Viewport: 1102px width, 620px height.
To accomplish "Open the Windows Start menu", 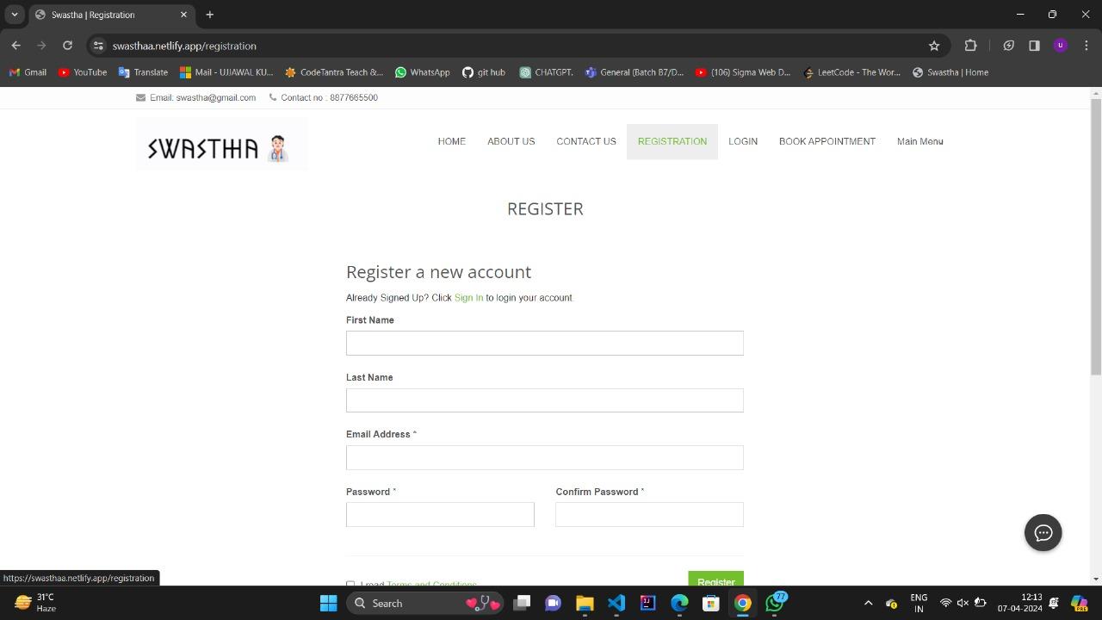I will [328, 603].
